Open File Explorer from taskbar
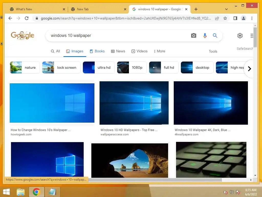Screen dimensions: 262x197 coord(20,192)
